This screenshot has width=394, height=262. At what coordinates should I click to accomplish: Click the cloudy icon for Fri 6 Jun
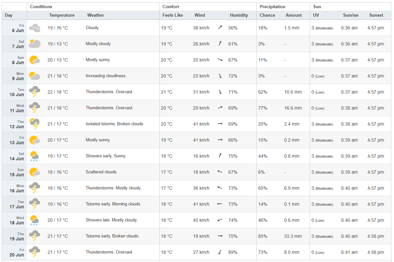(35, 28)
